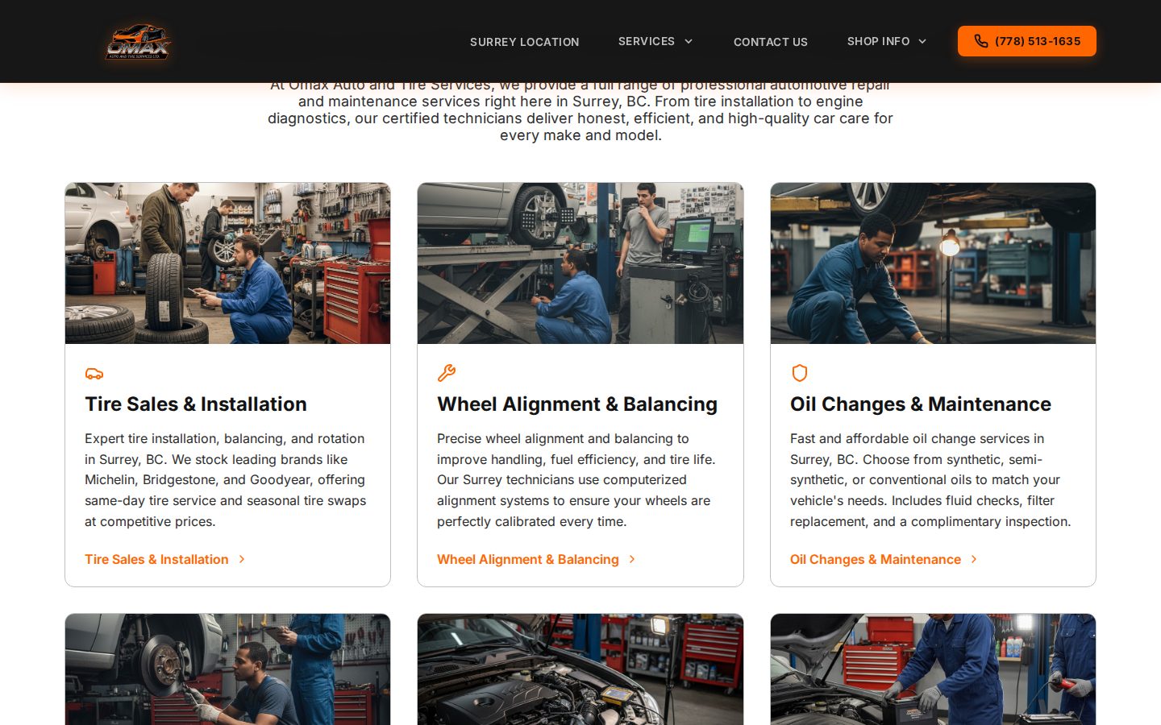Image resolution: width=1161 pixels, height=725 pixels.
Task: Click the 'Tire Sales & Installation' card heading
Action: (x=196, y=404)
